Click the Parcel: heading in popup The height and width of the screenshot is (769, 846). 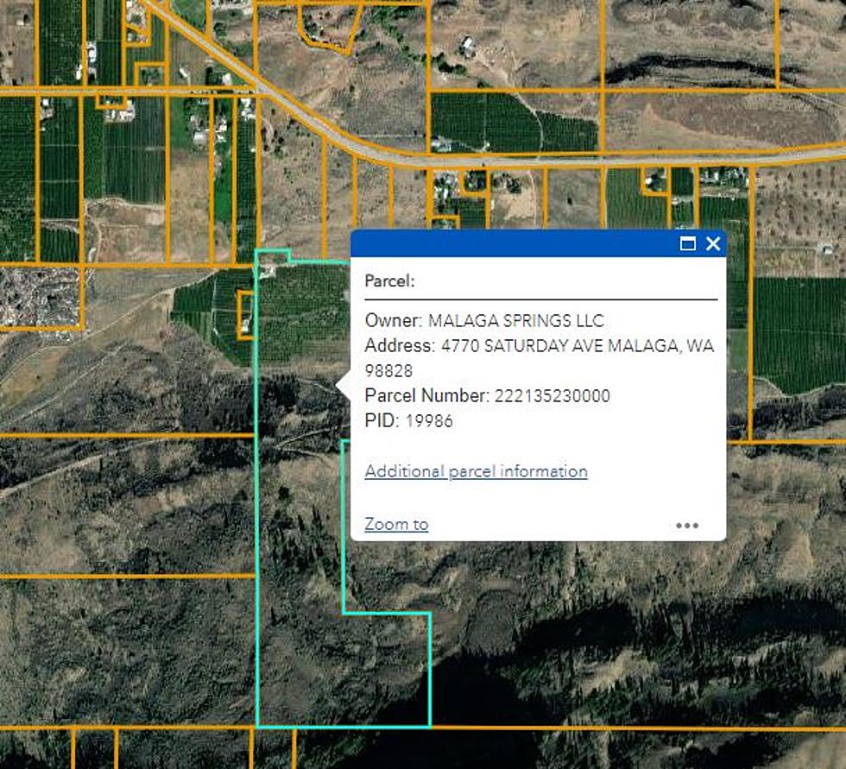[x=389, y=281]
